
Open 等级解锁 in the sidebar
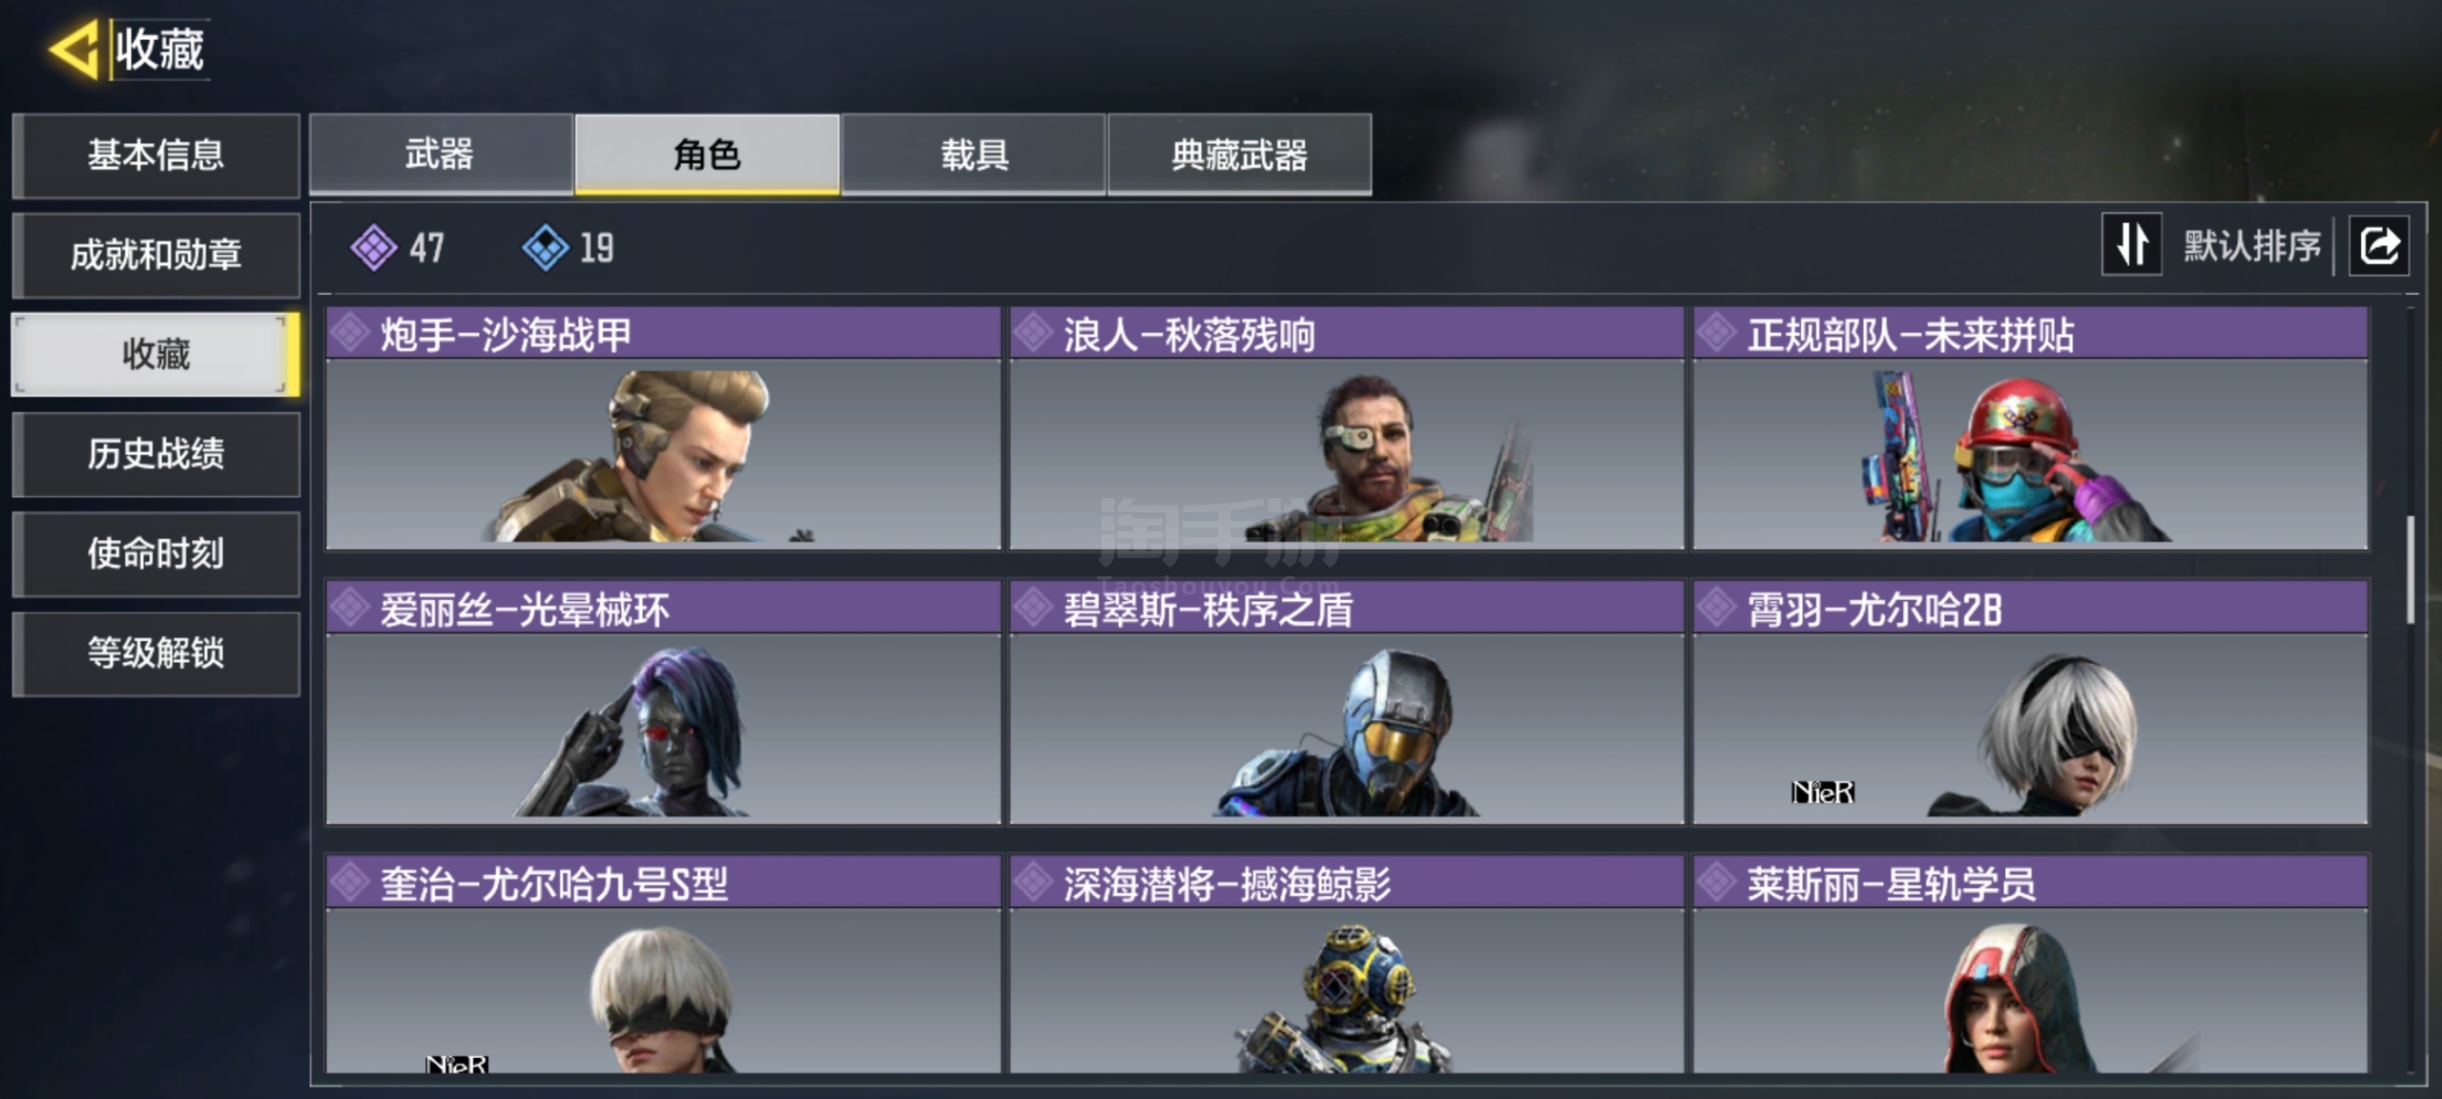click(156, 653)
